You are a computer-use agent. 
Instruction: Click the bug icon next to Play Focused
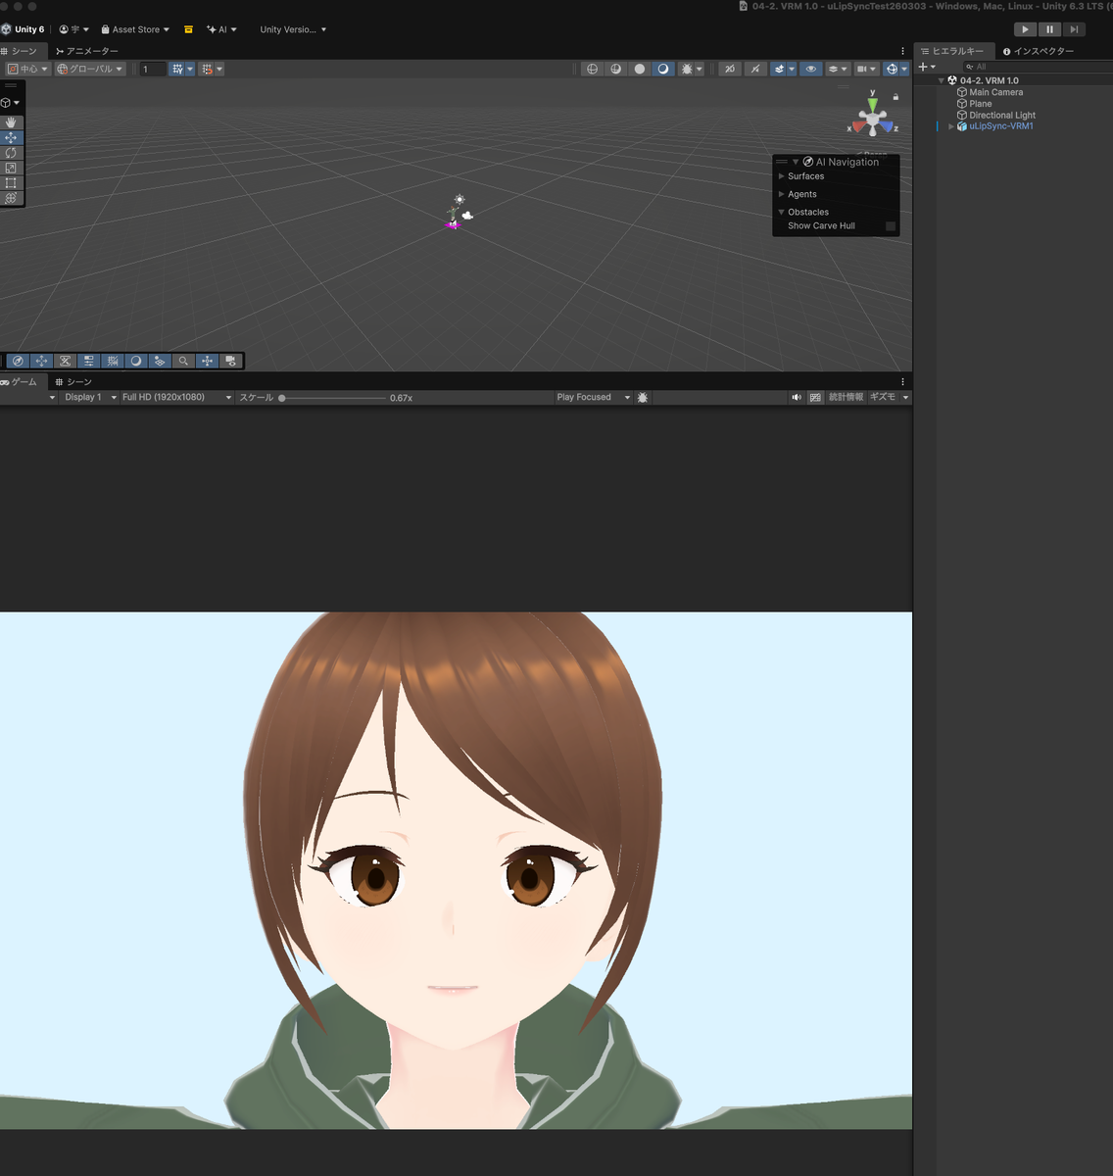[x=643, y=398]
